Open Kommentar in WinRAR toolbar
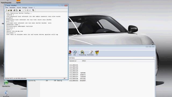Image resolution: width=172 pixels, height=97 pixels. (91, 53)
